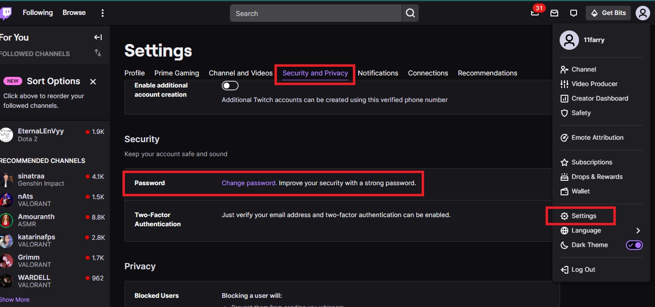The image size is (655, 307).
Task: Open the inbox notifications icon
Action: (x=554, y=14)
